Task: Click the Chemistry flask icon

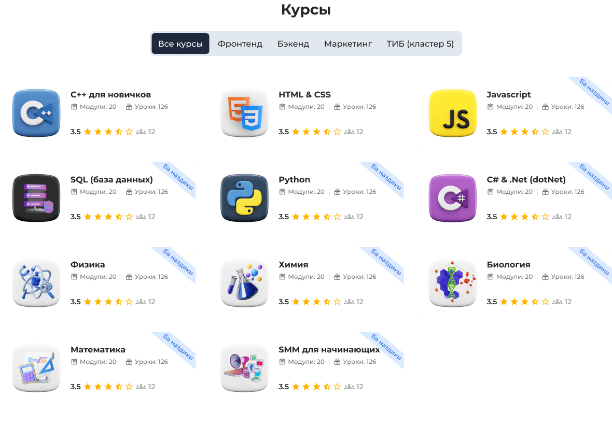Action: click(244, 283)
